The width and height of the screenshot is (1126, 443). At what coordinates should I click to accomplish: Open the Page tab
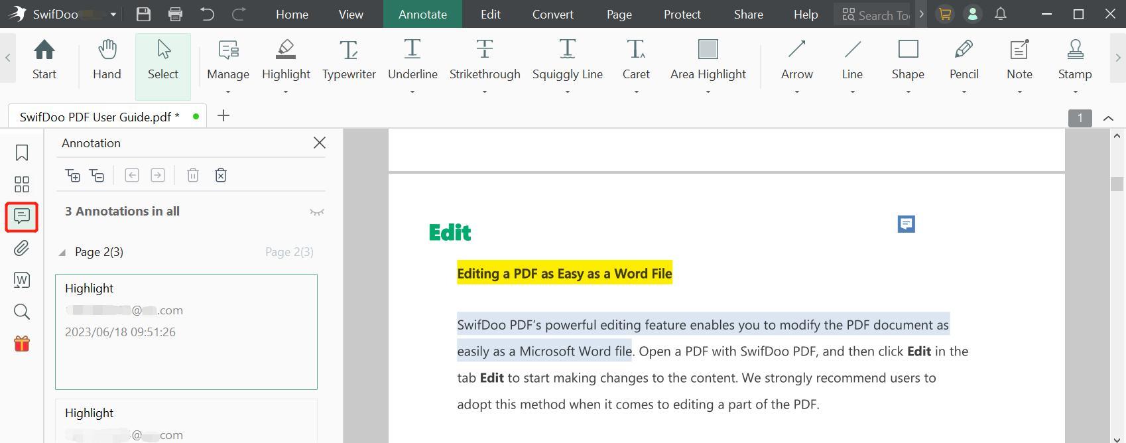click(619, 14)
